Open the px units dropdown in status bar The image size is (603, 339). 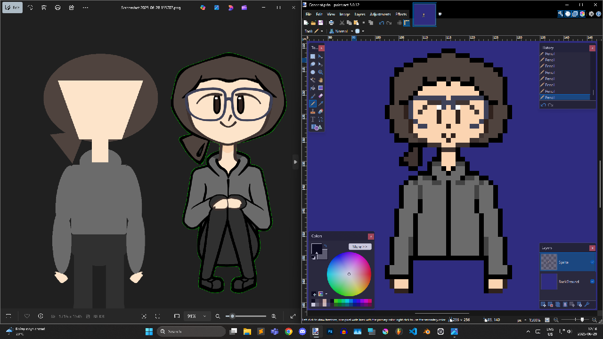[525, 320]
